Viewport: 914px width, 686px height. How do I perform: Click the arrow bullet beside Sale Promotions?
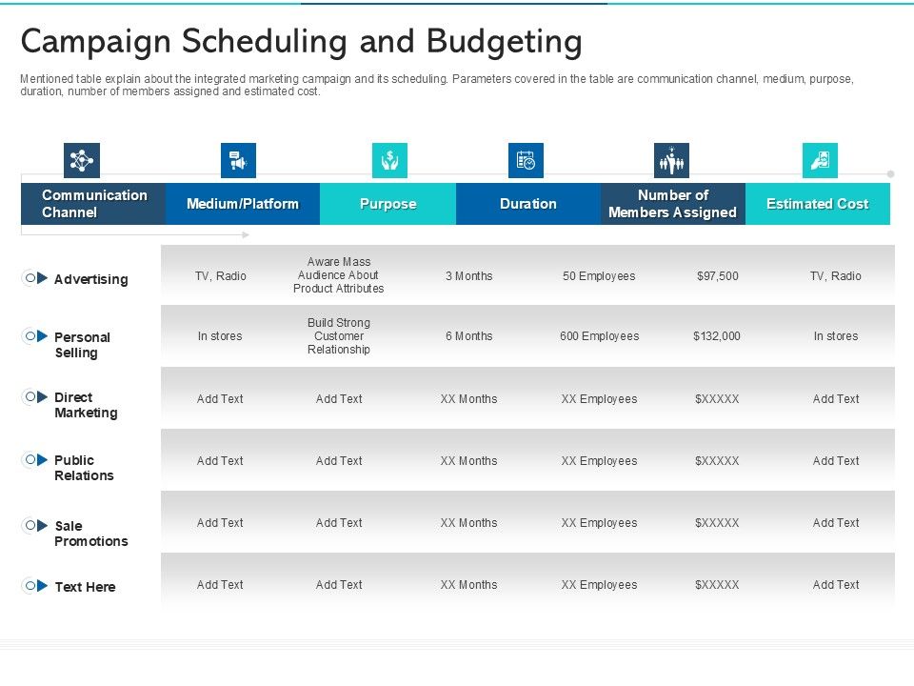43,525
